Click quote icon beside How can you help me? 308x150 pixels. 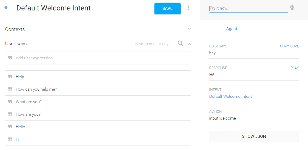(x=10, y=89)
